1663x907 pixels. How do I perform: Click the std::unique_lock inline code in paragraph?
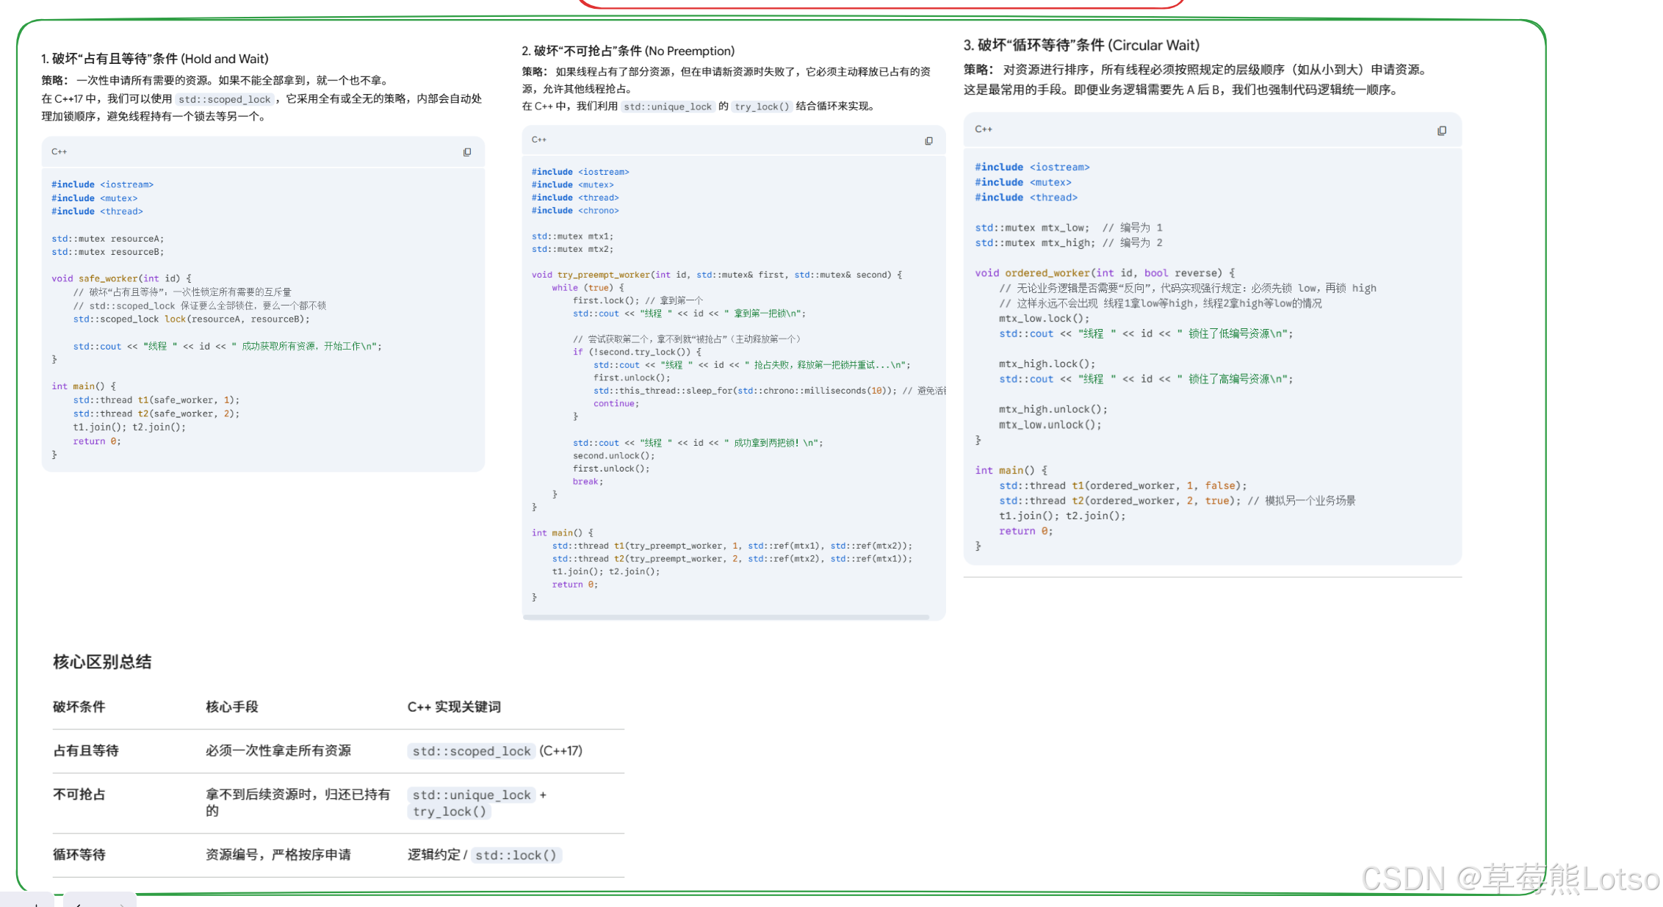coord(667,106)
